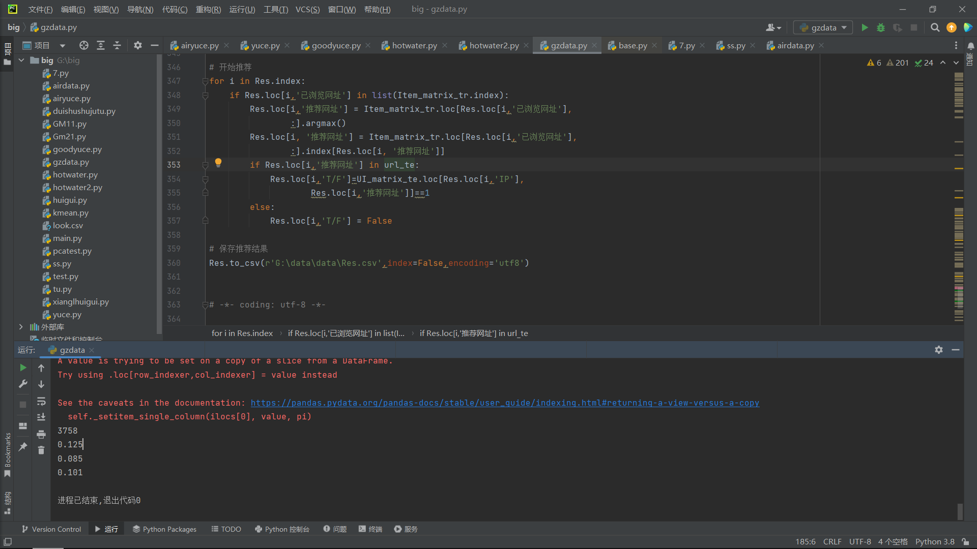Click the Debug bug icon
Image resolution: width=977 pixels, height=549 pixels.
(x=881, y=27)
